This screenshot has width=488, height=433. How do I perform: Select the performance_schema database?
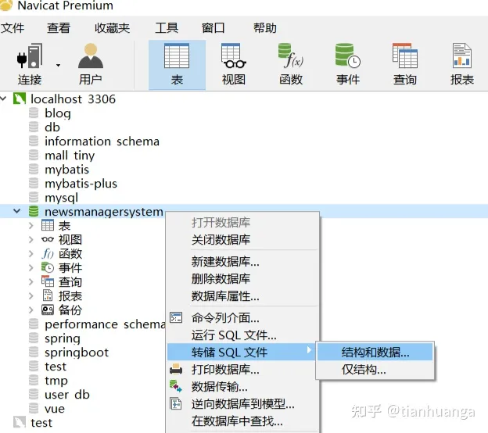(x=105, y=324)
